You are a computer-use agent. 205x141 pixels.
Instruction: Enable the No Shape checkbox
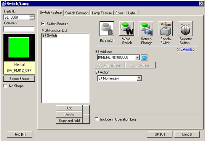click(5, 86)
